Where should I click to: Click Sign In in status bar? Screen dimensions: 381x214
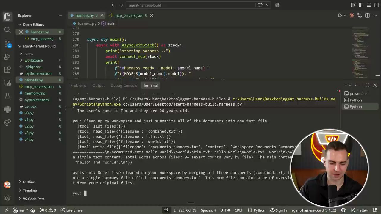point(278,210)
